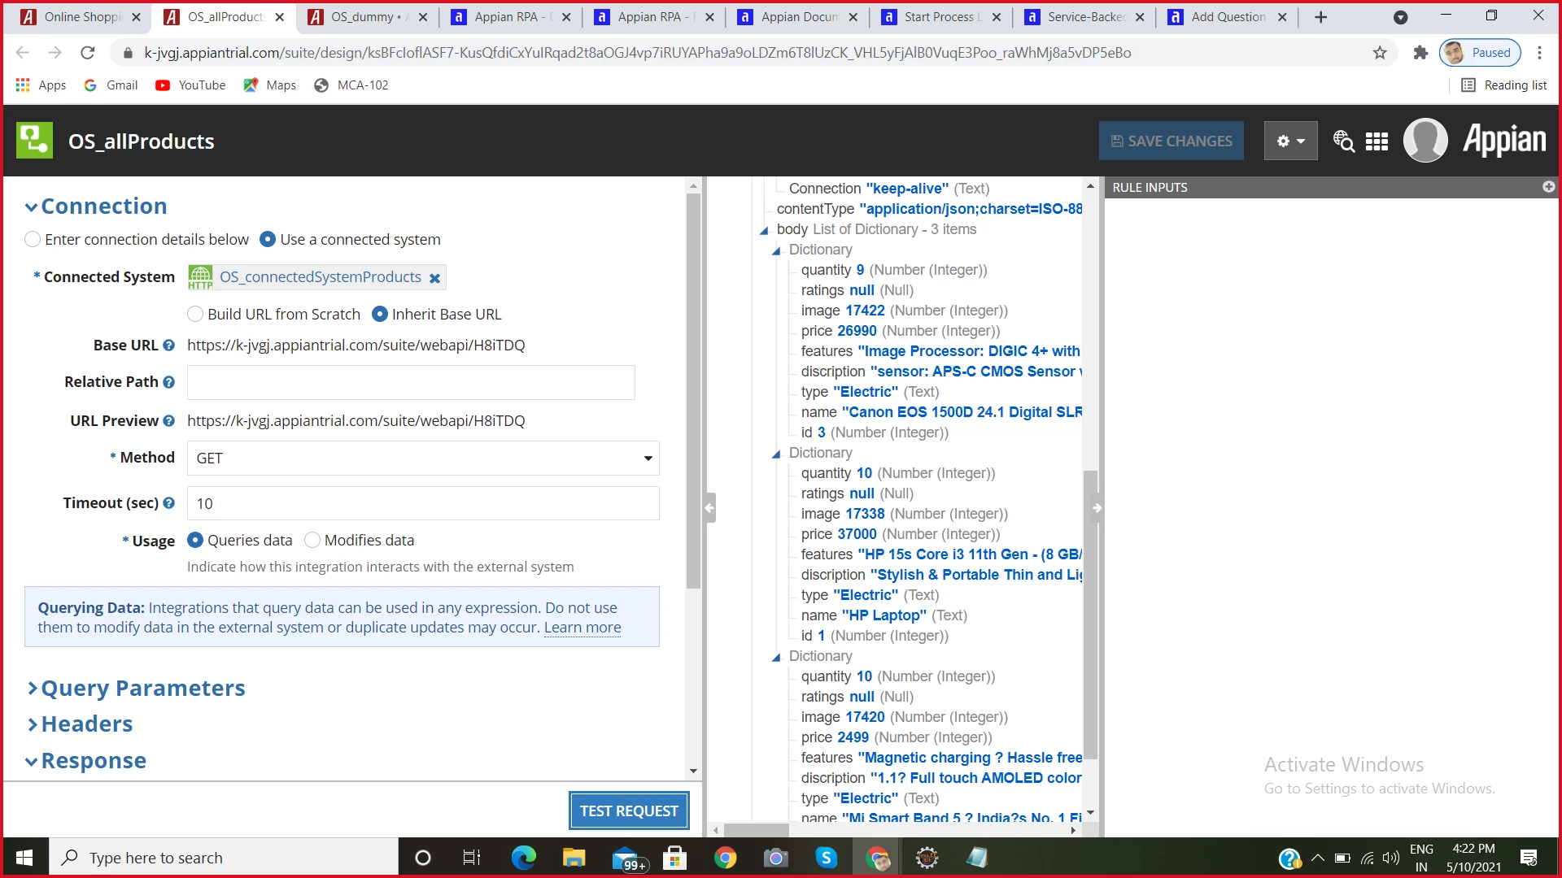Viewport: 1562px width, 878px height.
Task: Click the Windows taskbar search box
Action: click(x=225, y=858)
